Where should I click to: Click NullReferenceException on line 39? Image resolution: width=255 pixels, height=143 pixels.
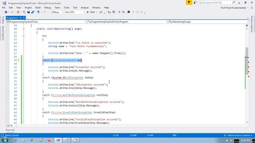tap(79, 95)
